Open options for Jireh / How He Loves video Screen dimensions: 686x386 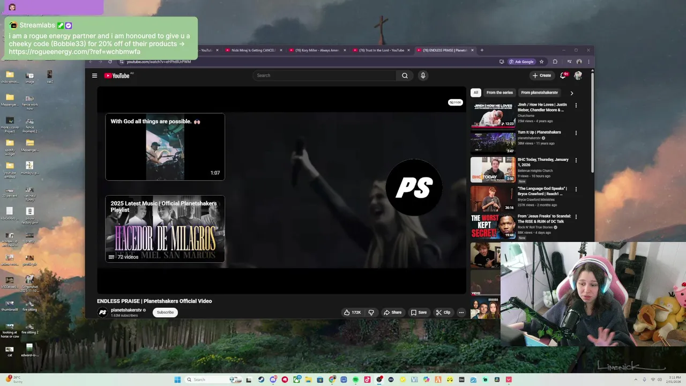coord(576,105)
